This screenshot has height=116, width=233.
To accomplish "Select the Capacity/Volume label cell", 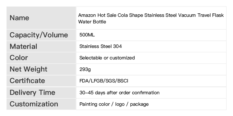I will (41, 35).
